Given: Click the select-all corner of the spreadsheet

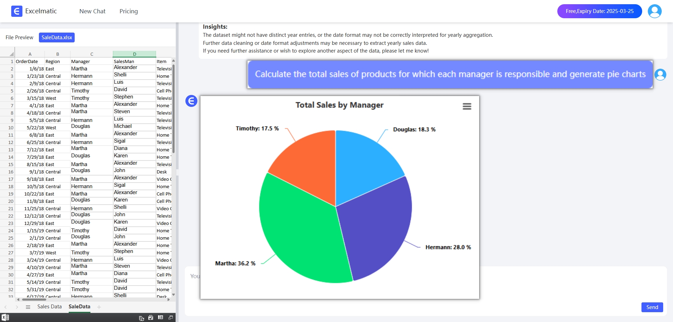Looking at the screenshot, I should [x=12, y=54].
